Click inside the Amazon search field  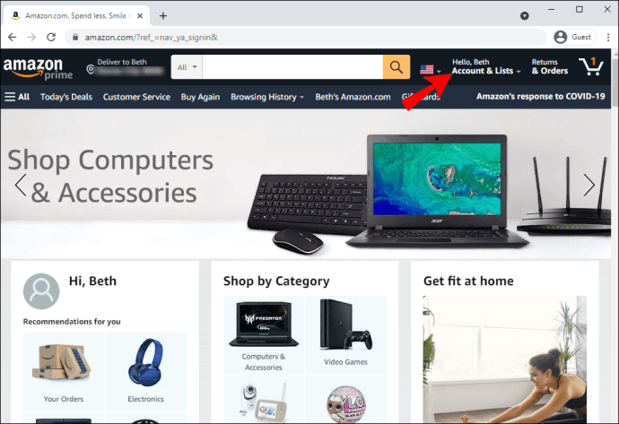[x=292, y=67]
